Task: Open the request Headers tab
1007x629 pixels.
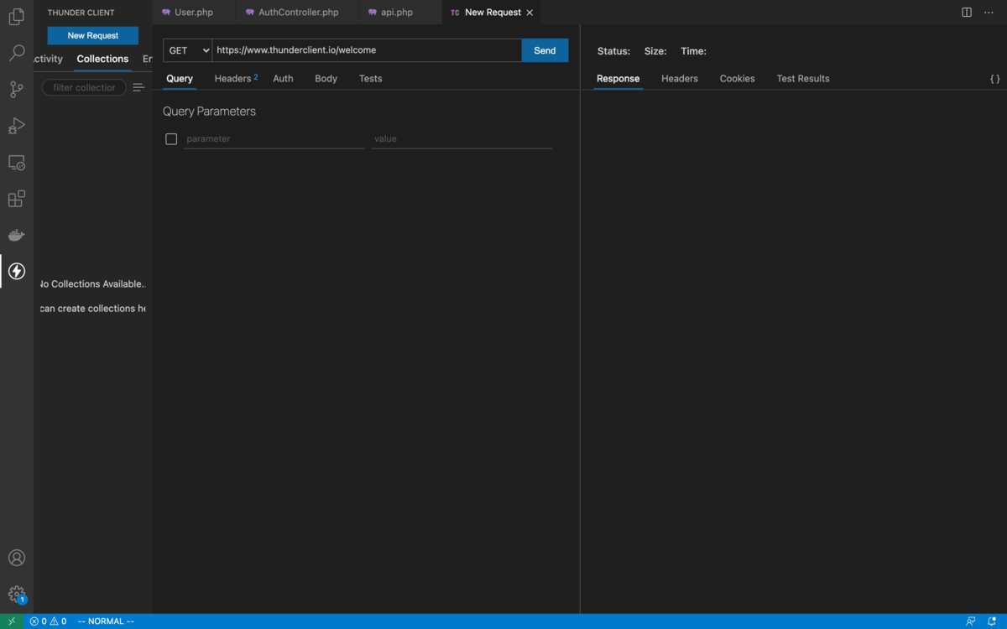Action: point(235,79)
